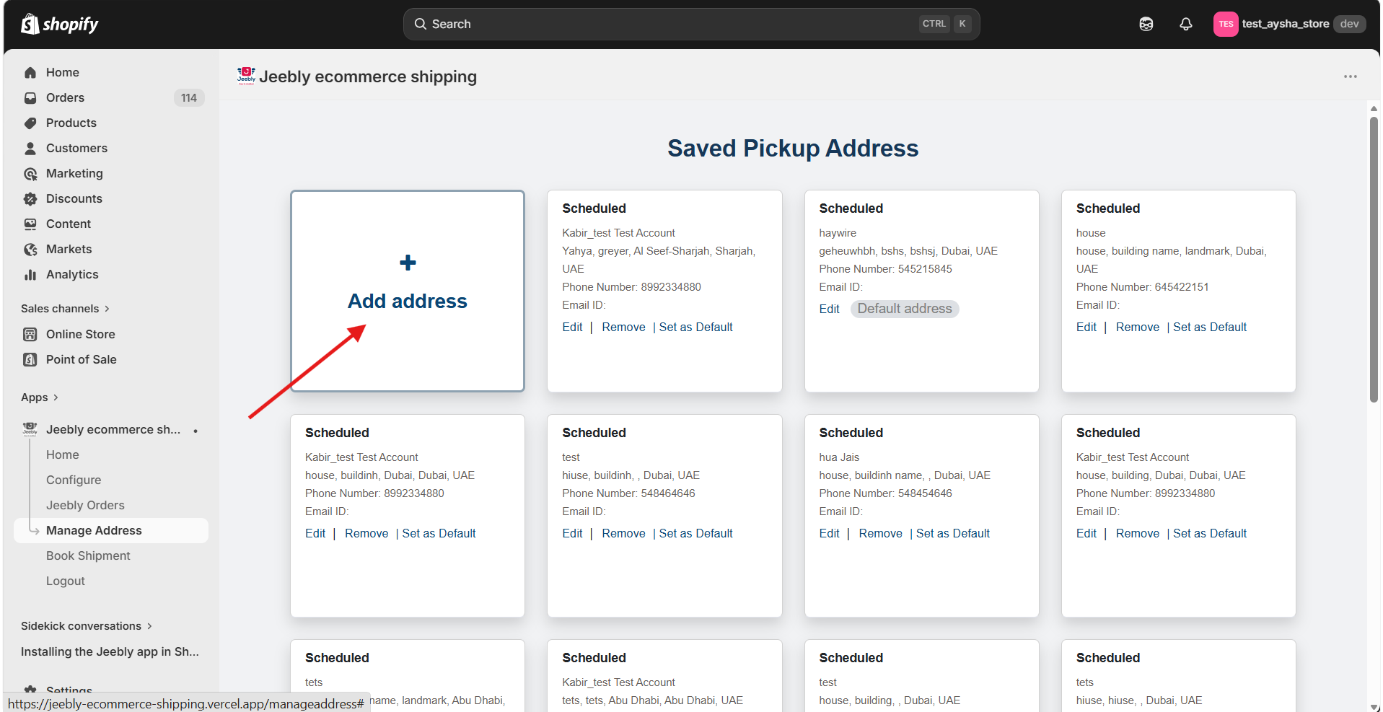Open the three-dot more actions menu
The image size is (1383, 712).
(x=1351, y=76)
